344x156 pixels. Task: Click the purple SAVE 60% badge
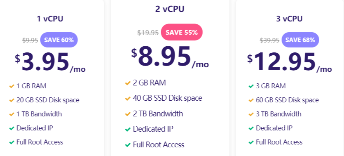pos(59,40)
